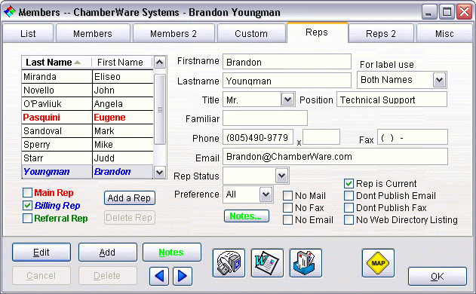Maximize the Members window

click(447, 12)
